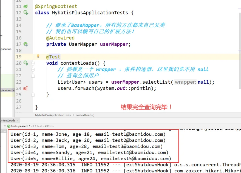The height and width of the screenshot is (173, 241).
Task: Click the UserMapper type on line 17
Action: click(83, 44)
